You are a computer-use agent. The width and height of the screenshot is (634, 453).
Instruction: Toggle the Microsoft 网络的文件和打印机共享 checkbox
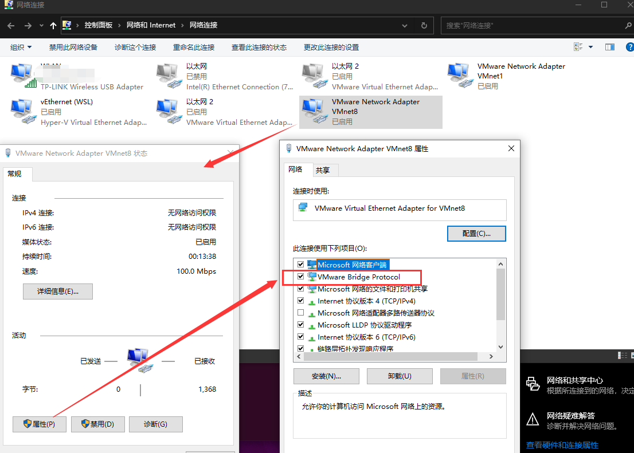point(300,289)
